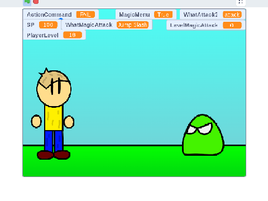Click the green slime enemy sprite

click(203, 135)
